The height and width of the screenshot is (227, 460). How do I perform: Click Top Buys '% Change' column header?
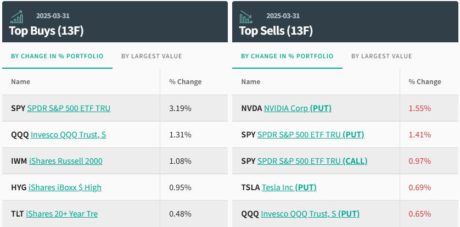[185, 82]
